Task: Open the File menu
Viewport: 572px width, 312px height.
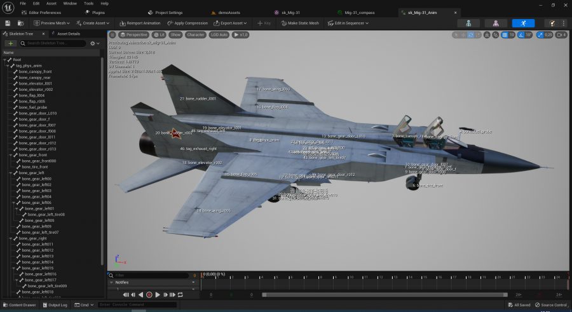Action: tap(23, 3)
